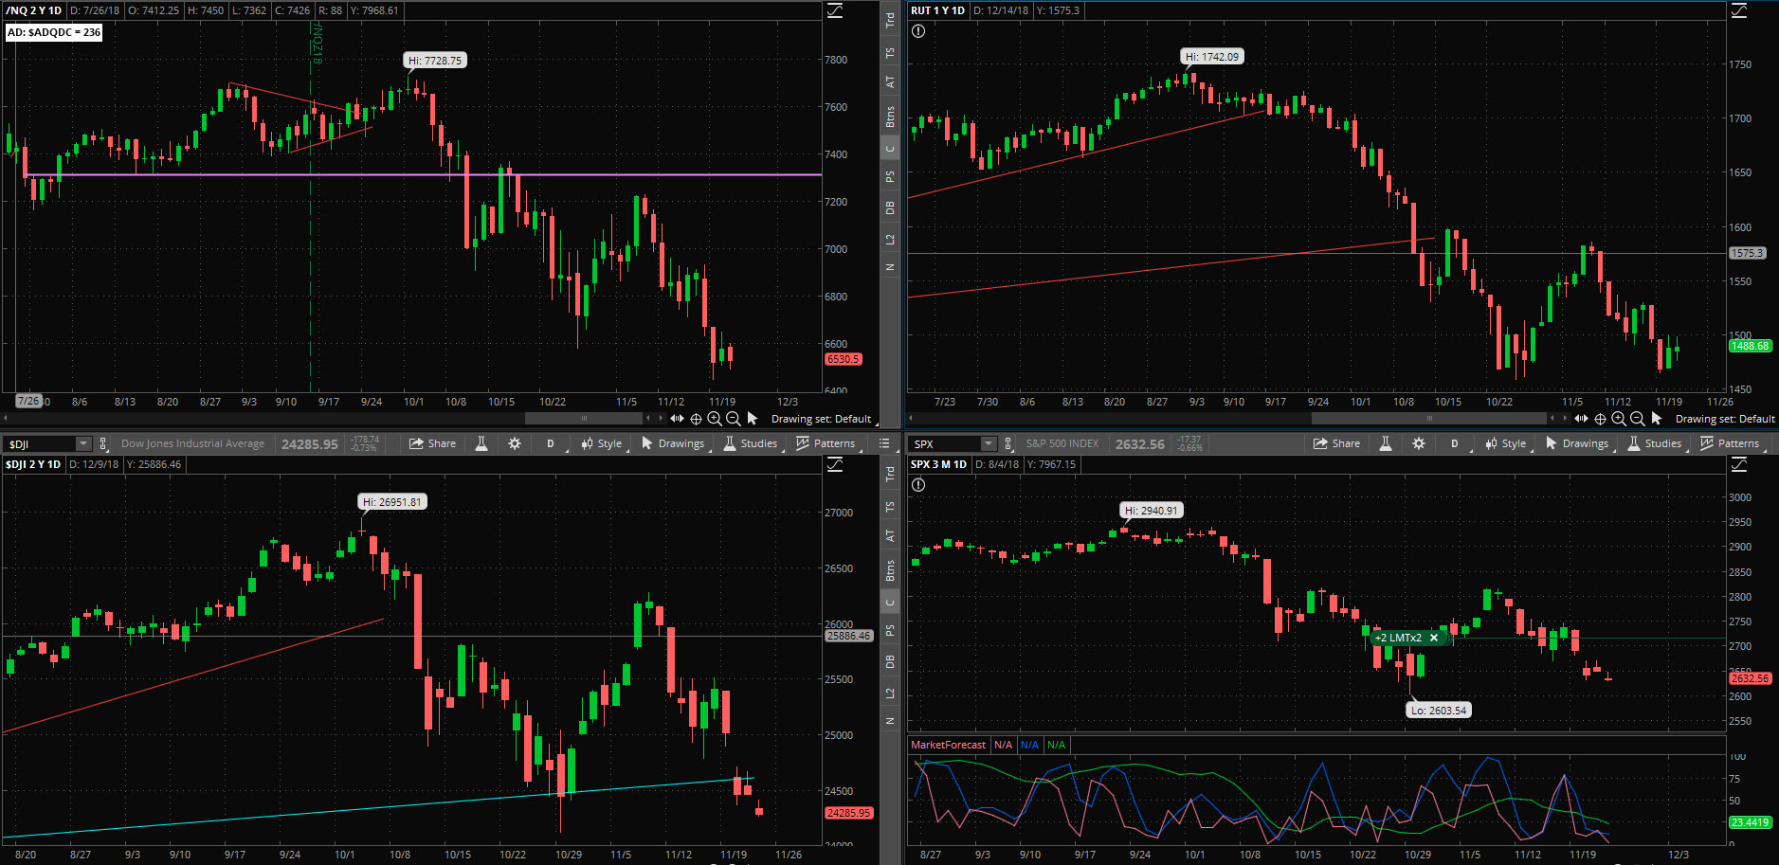1779x865 pixels.
Task: Open the Drawings menu in SPX toolbar
Action: click(1578, 443)
